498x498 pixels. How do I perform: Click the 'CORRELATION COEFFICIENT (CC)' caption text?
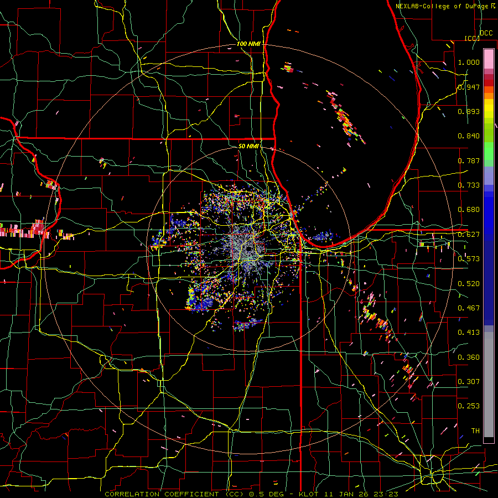174,494
